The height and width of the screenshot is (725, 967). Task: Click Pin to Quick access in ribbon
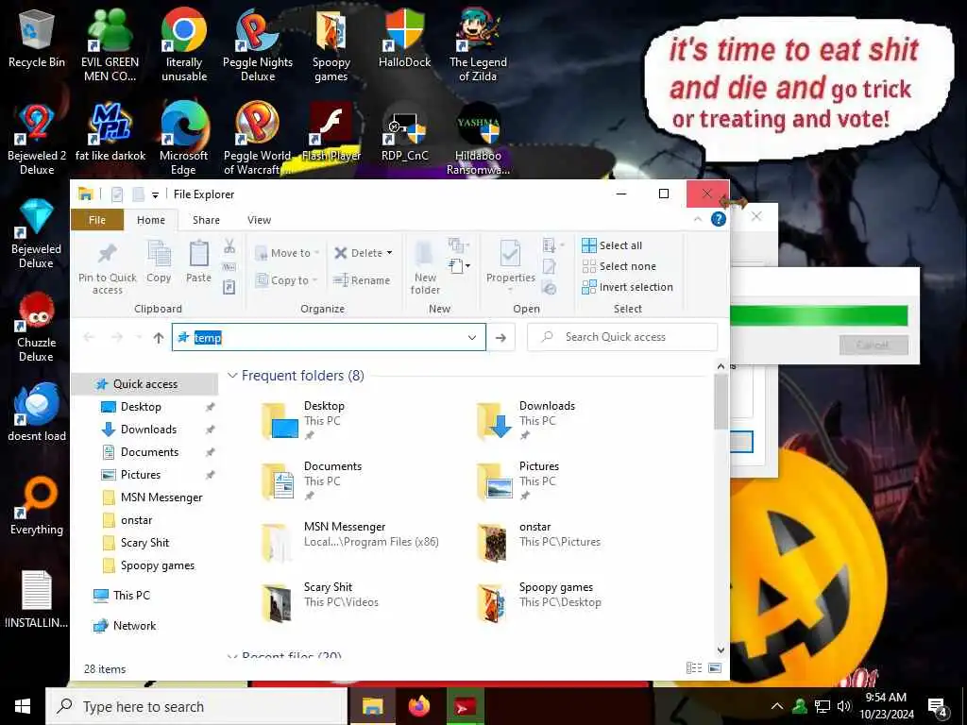[x=108, y=269]
